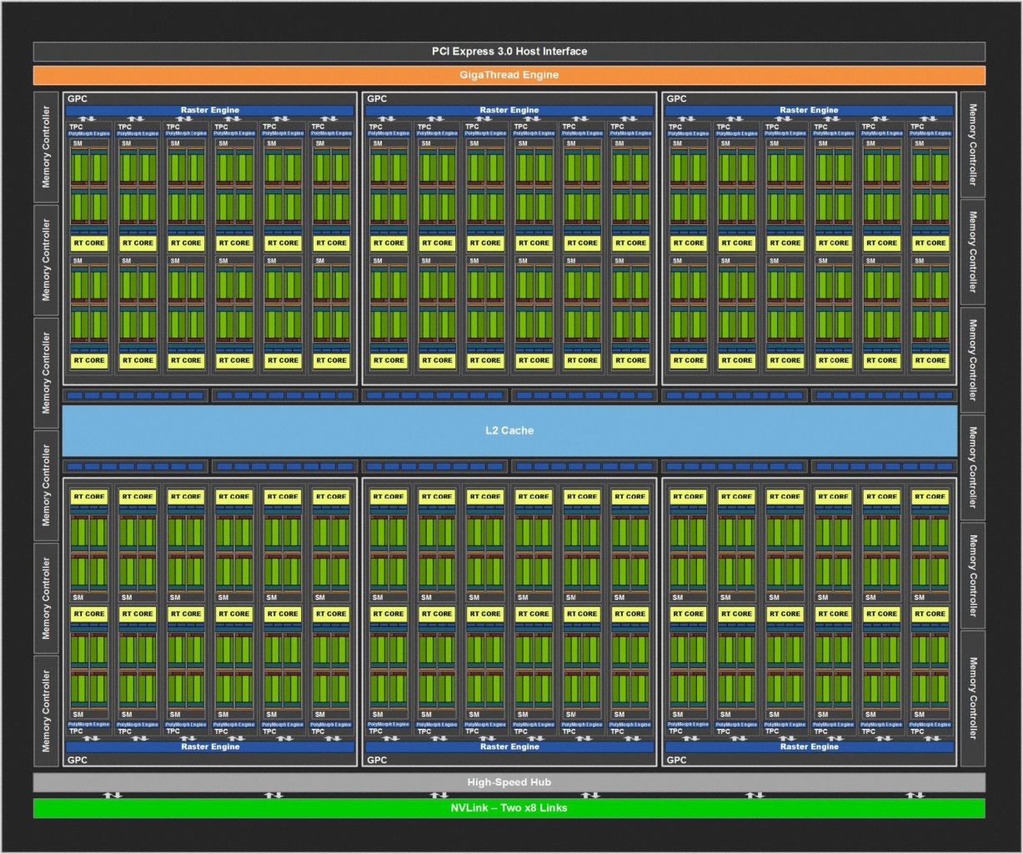Click the L2 Cache block
Image resolution: width=1023 pixels, height=854 pixels.
tap(509, 430)
